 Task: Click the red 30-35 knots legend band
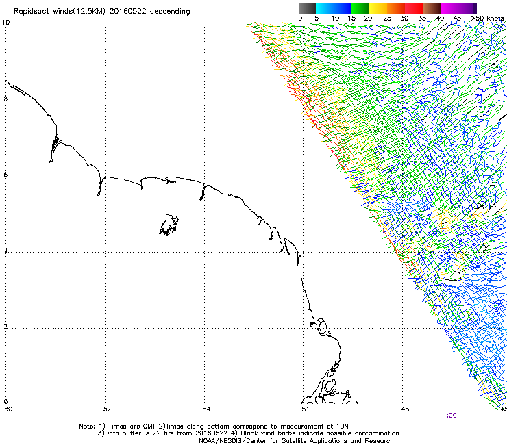tap(414, 8)
